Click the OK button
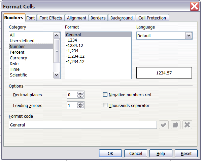The height and width of the screenshot is (161, 201). [x=110, y=153]
